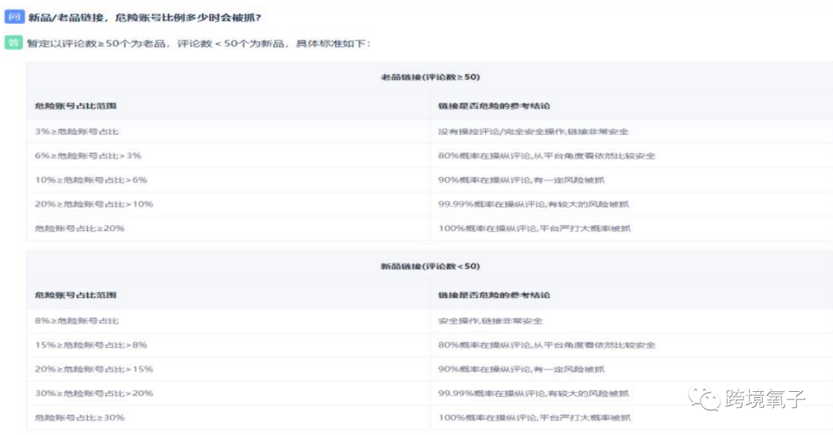
Task: Click 链接是否危险的参考结论 header in 新品链接 table
Action: (x=494, y=295)
